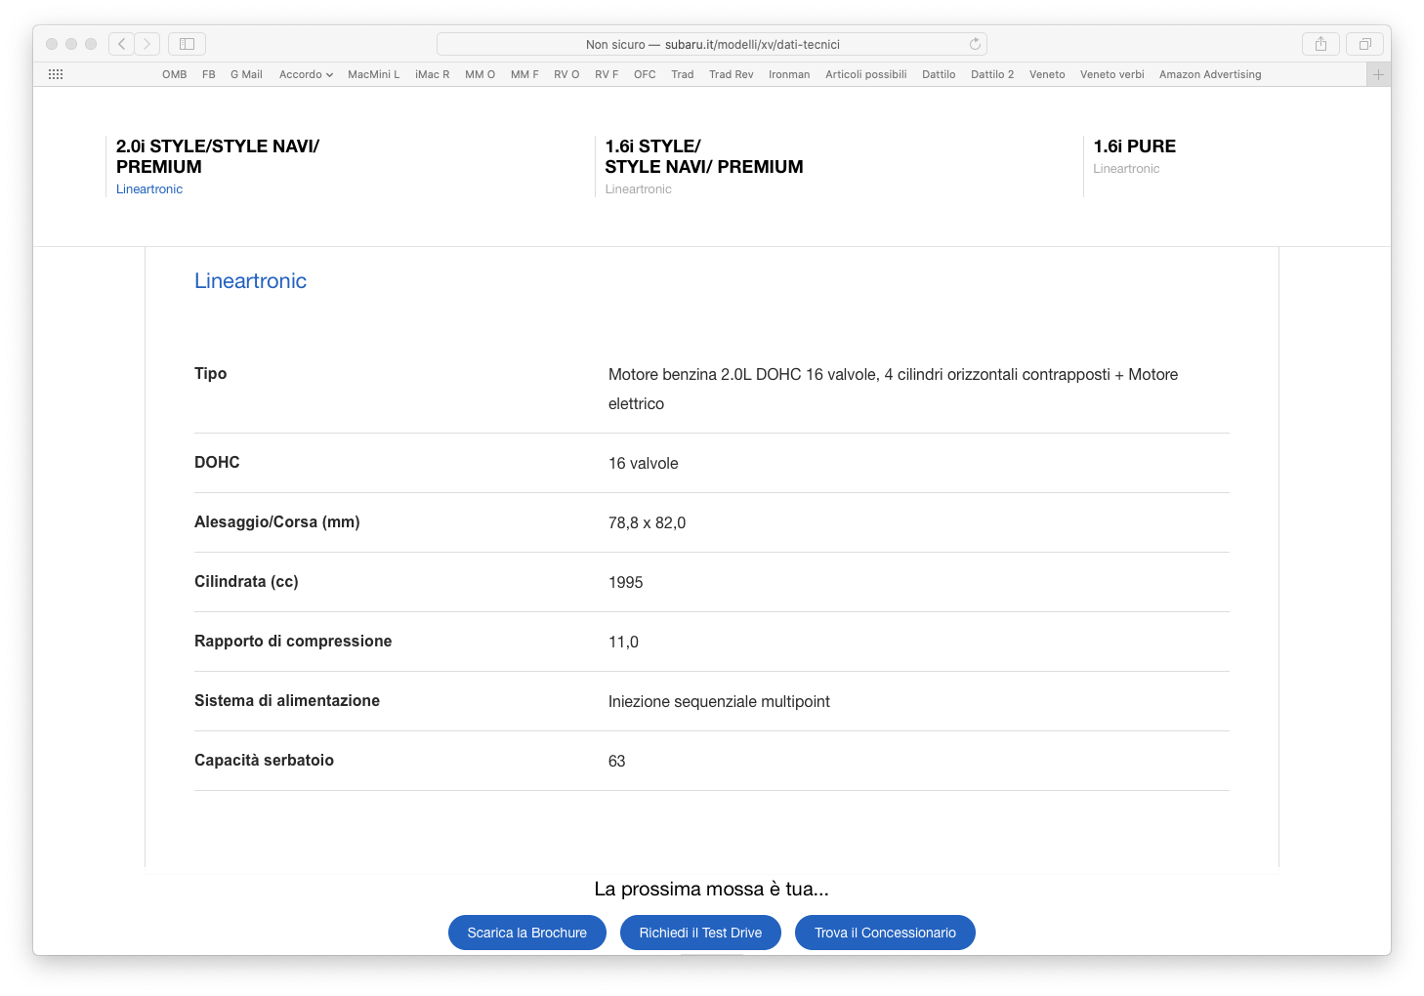
Task: Click the address bar URL field
Action: (712, 44)
